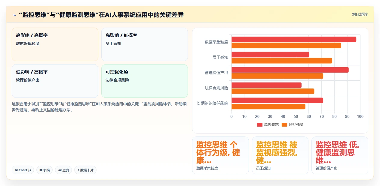This screenshot has width=380, height=186.
Task: Click the red 数据采集粒度 risk bar
Action: (294, 39)
